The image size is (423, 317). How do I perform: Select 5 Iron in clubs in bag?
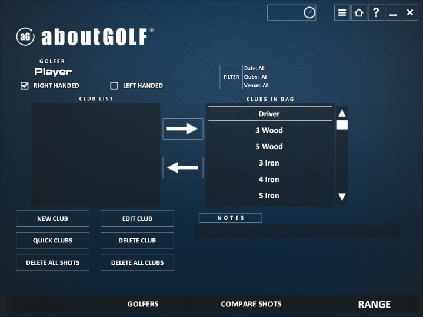click(270, 195)
